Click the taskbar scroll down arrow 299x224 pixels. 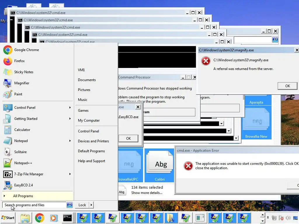click(263, 221)
